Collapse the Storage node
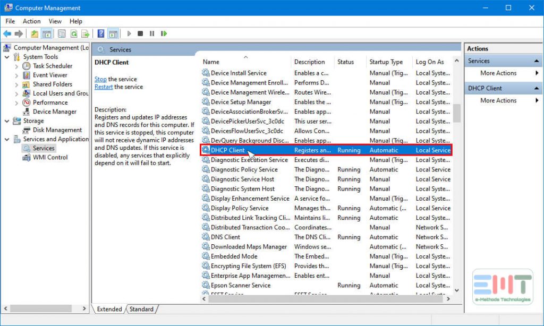The height and width of the screenshot is (326, 544). tap(7, 121)
